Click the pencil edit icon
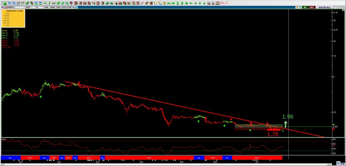Screen dimensions: 346x166 tap(18, 3)
